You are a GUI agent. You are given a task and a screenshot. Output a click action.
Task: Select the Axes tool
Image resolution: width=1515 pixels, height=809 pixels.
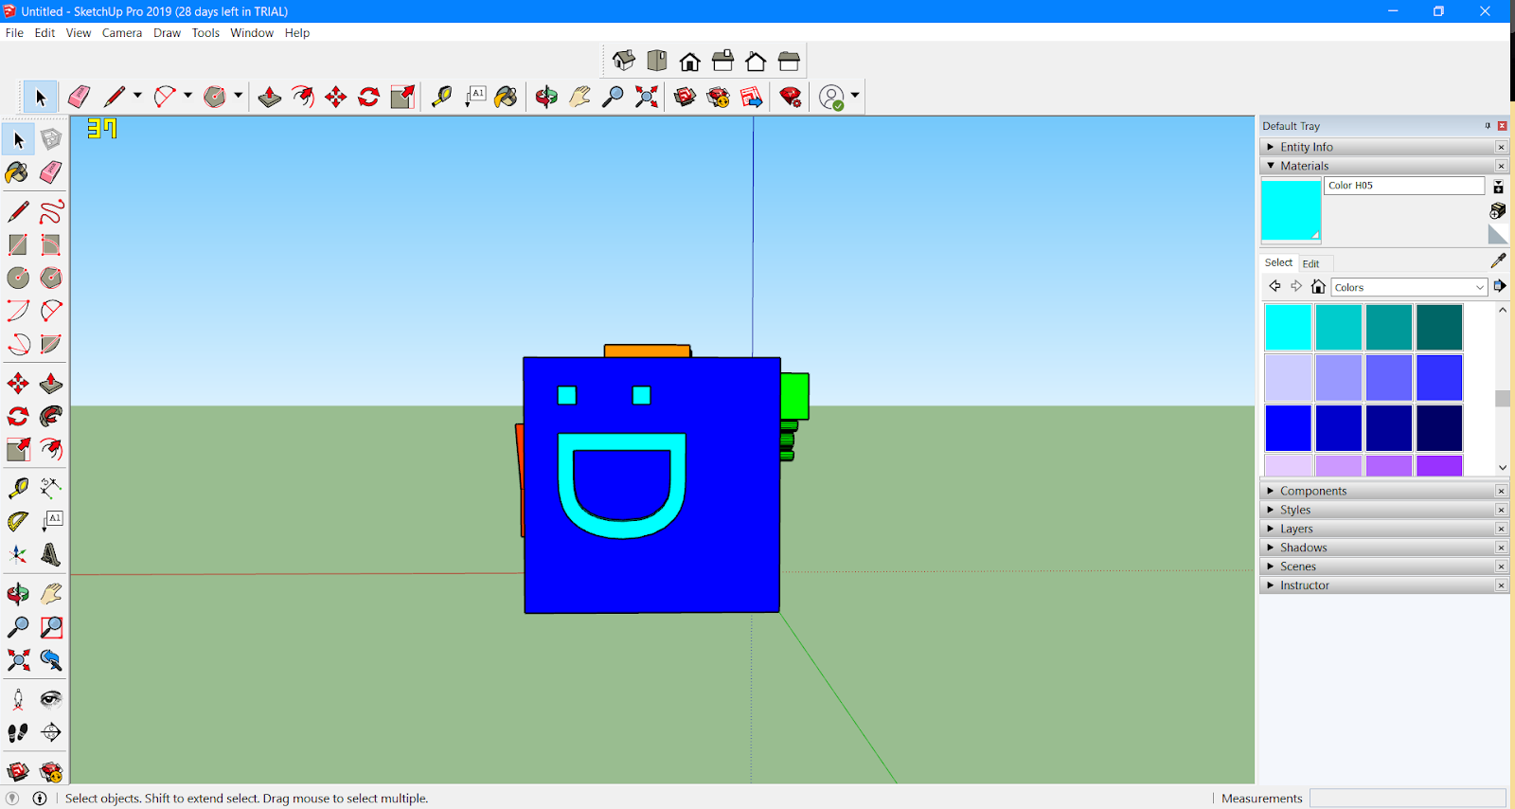[x=18, y=554]
